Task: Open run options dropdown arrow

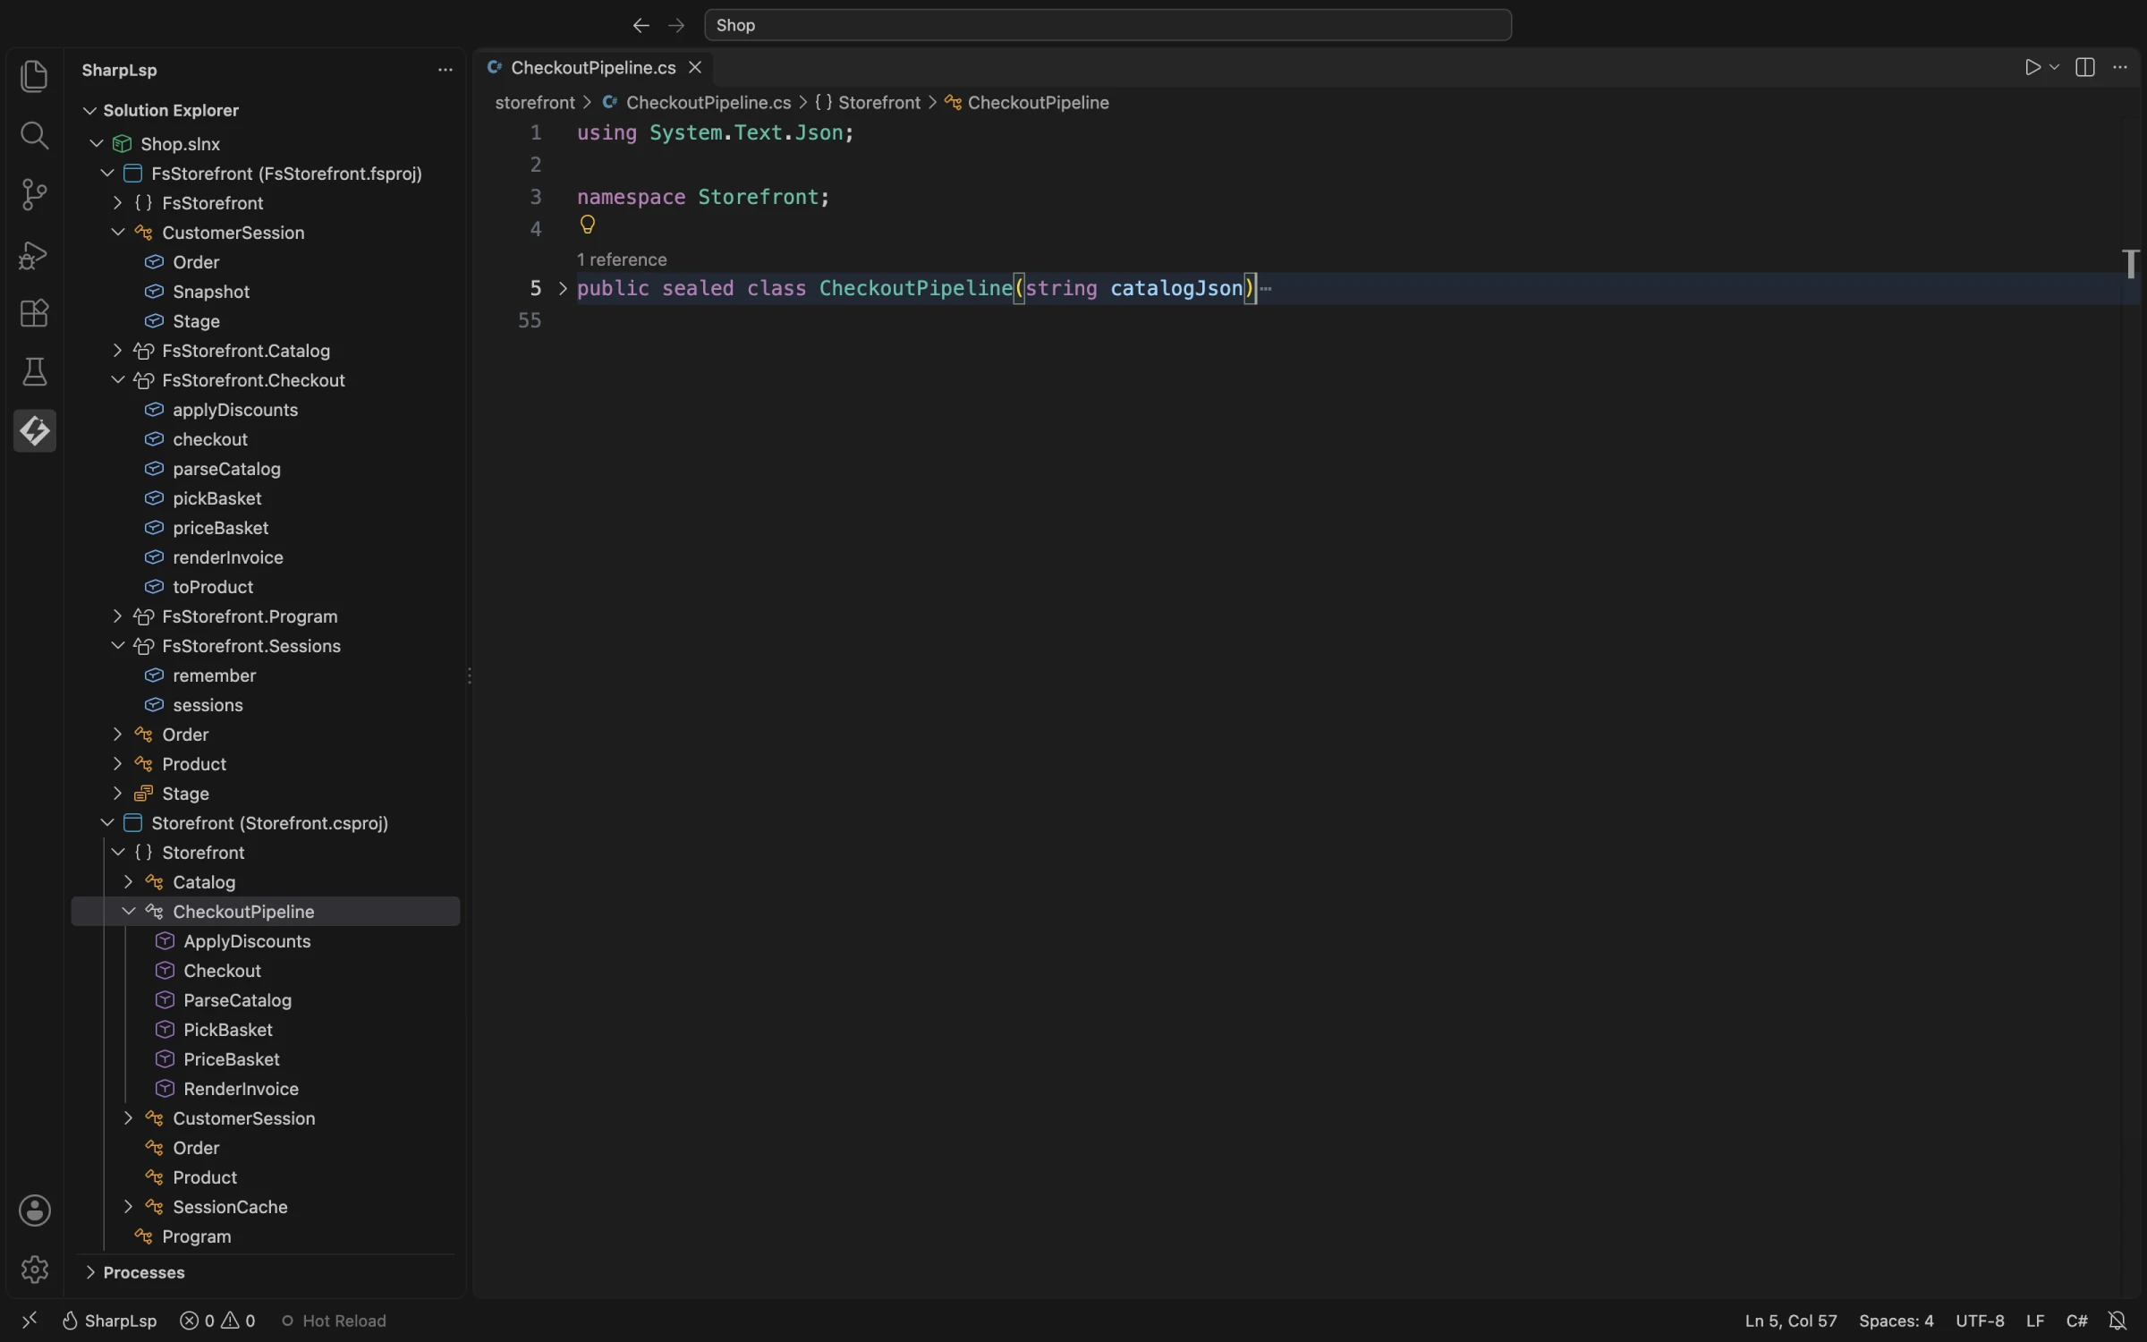Action: click(x=2054, y=68)
